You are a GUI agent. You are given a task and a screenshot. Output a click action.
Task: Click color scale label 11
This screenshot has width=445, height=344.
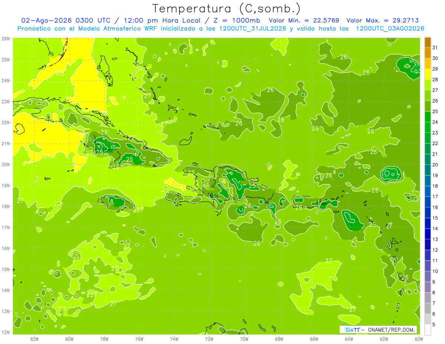[435, 261]
